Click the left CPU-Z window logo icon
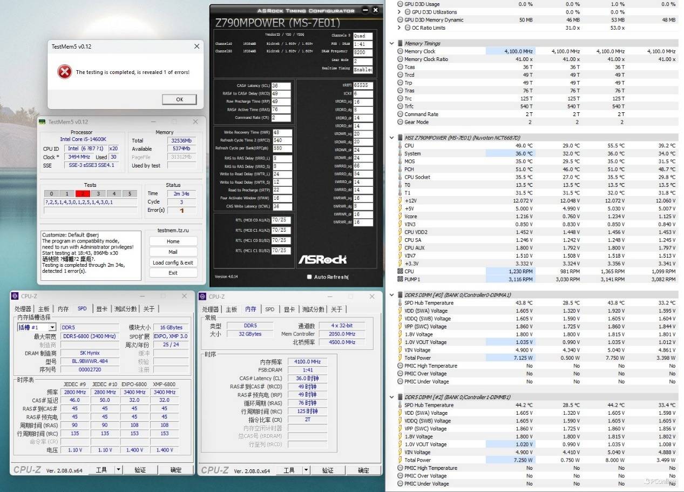 (x=15, y=296)
